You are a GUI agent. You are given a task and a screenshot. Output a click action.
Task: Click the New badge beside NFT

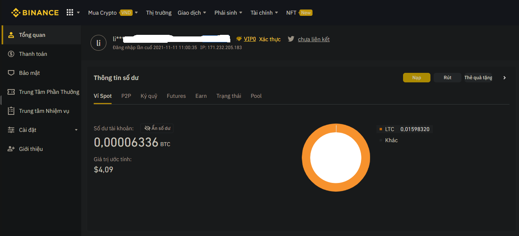coord(306,13)
